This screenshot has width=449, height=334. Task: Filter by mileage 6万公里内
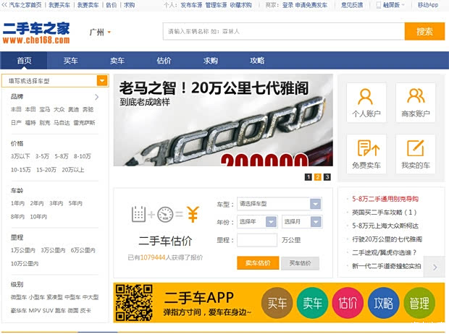(83, 250)
